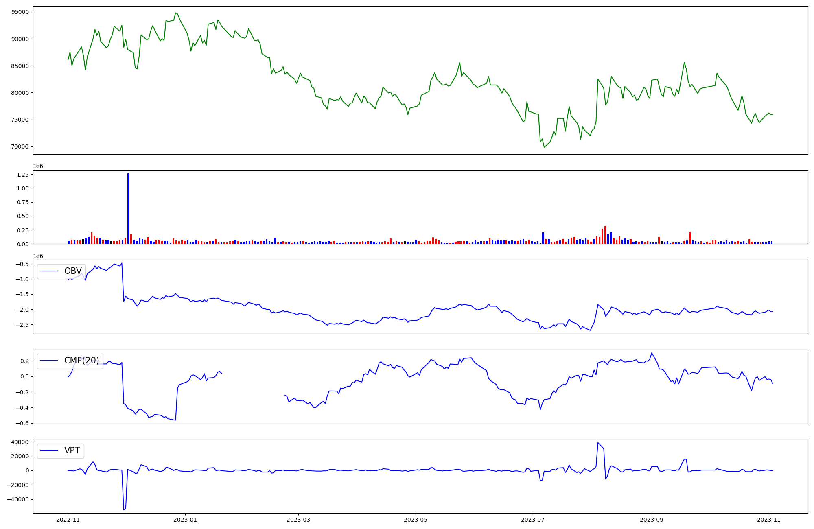Select the 2023-01 x-axis tick label

[185, 519]
